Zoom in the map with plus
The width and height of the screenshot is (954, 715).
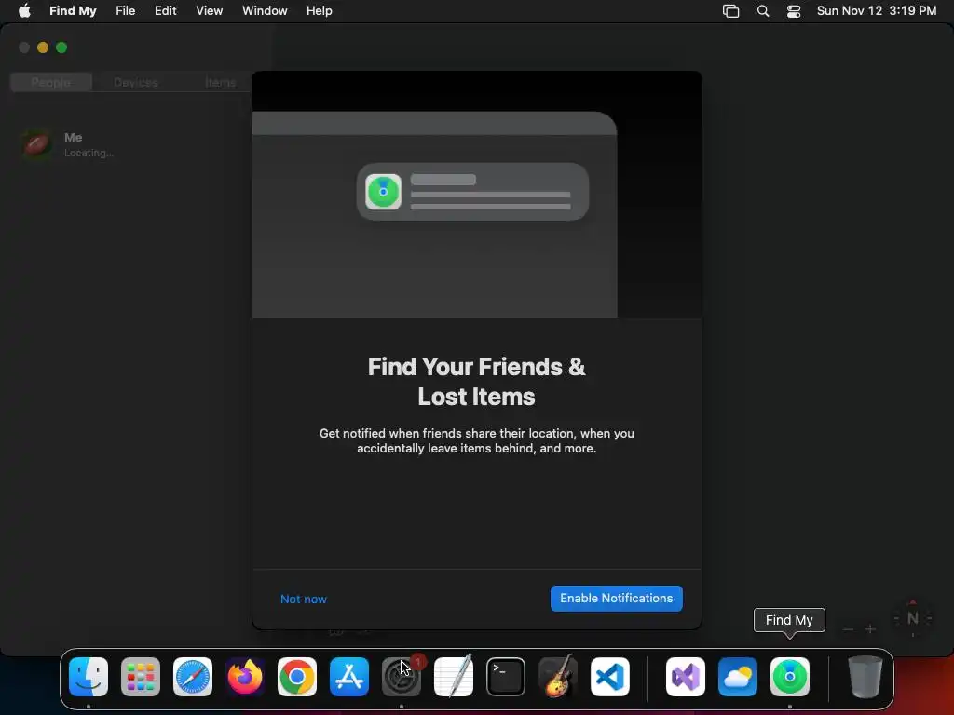[x=871, y=629]
